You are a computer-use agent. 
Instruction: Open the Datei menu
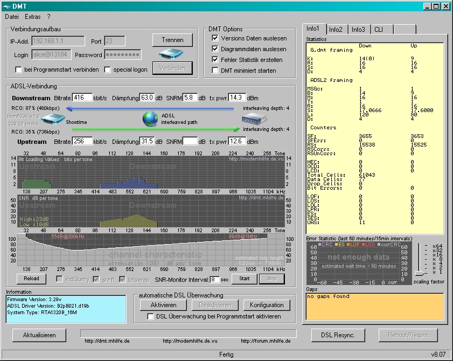tap(12, 17)
